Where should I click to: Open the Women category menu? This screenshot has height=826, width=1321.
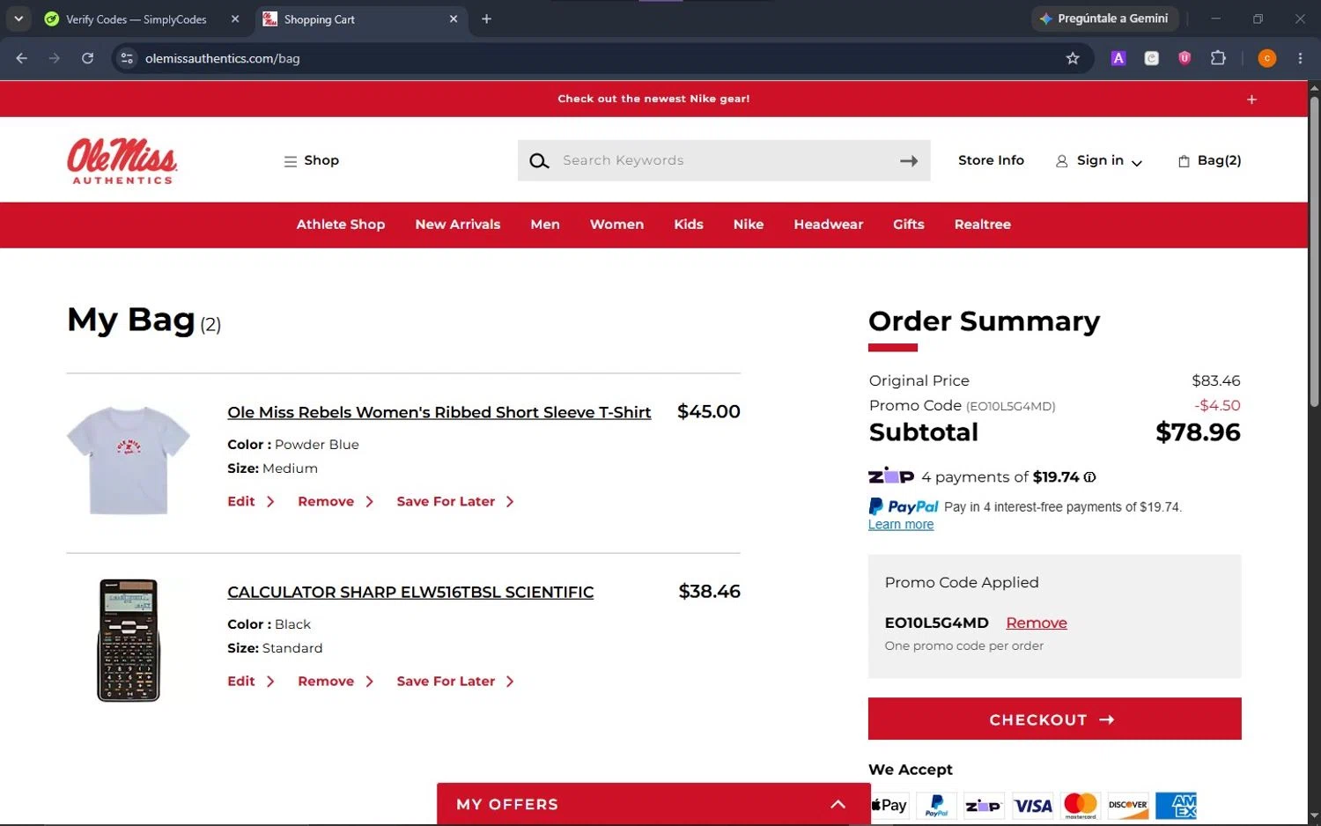616,225
